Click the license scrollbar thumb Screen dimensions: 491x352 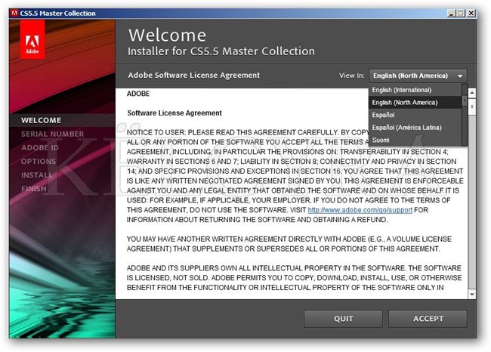click(471, 107)
